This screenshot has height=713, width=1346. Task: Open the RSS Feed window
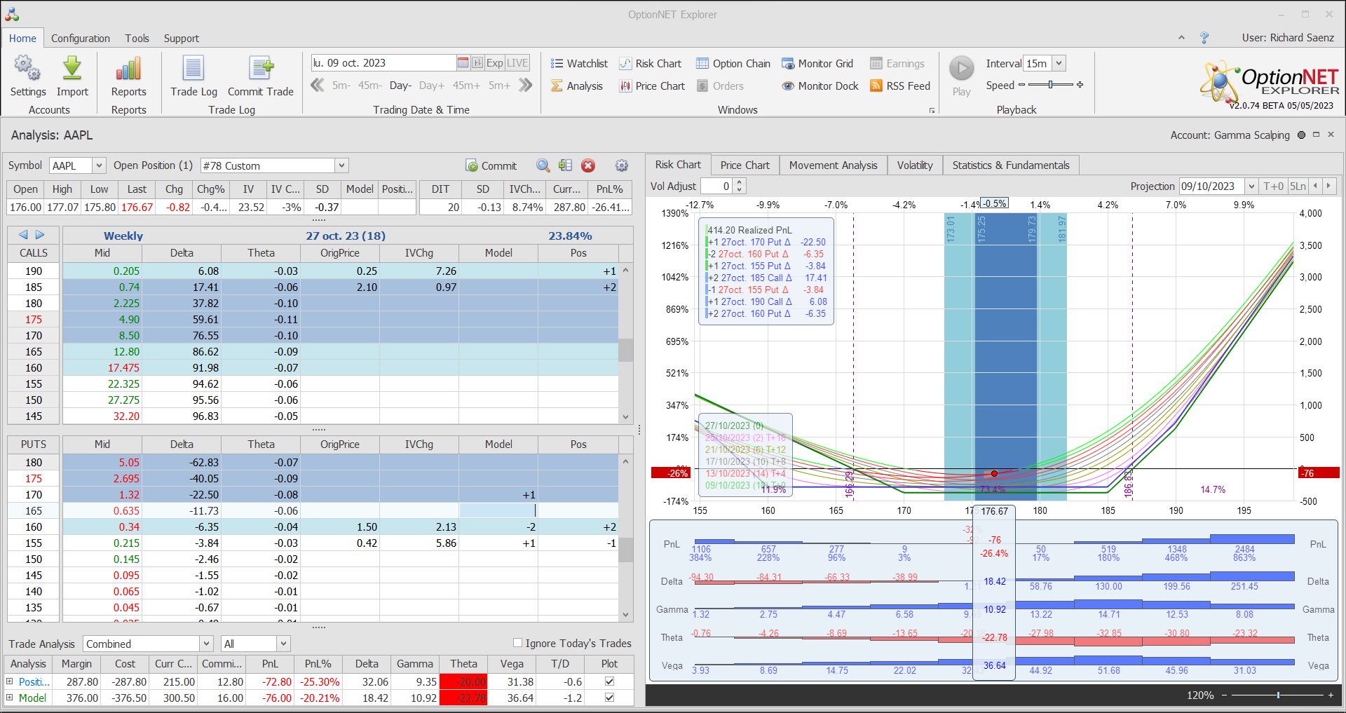coord(900,86)
